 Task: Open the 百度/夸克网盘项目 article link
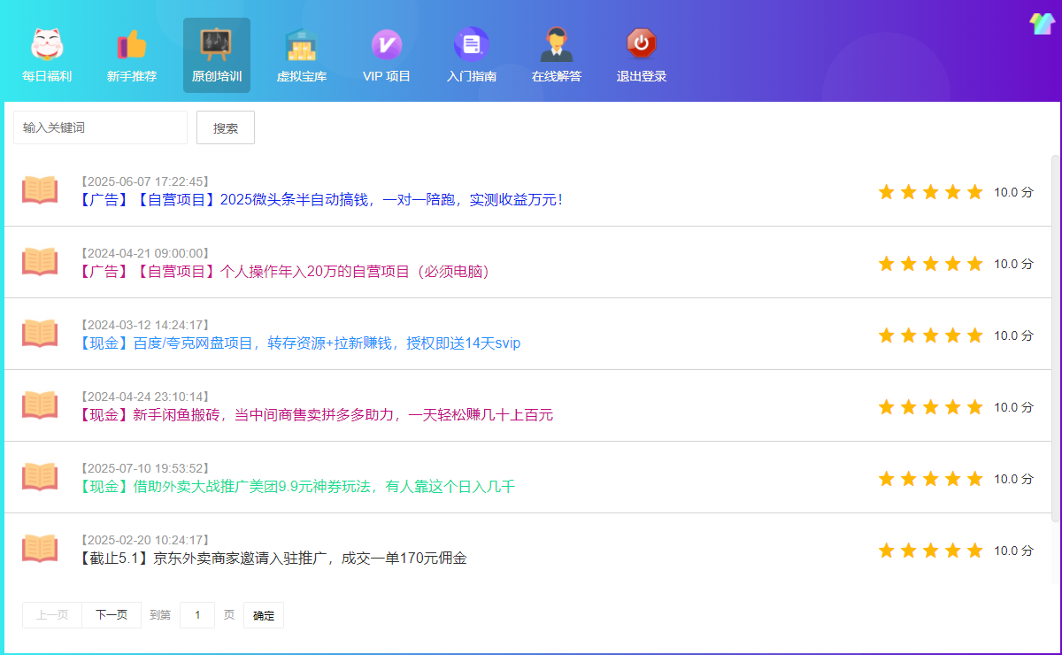click(x=300, y=343)
